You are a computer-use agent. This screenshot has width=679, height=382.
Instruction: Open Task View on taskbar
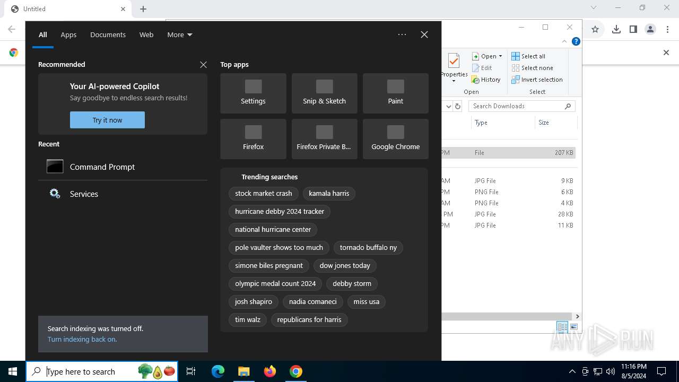[191, 371]
